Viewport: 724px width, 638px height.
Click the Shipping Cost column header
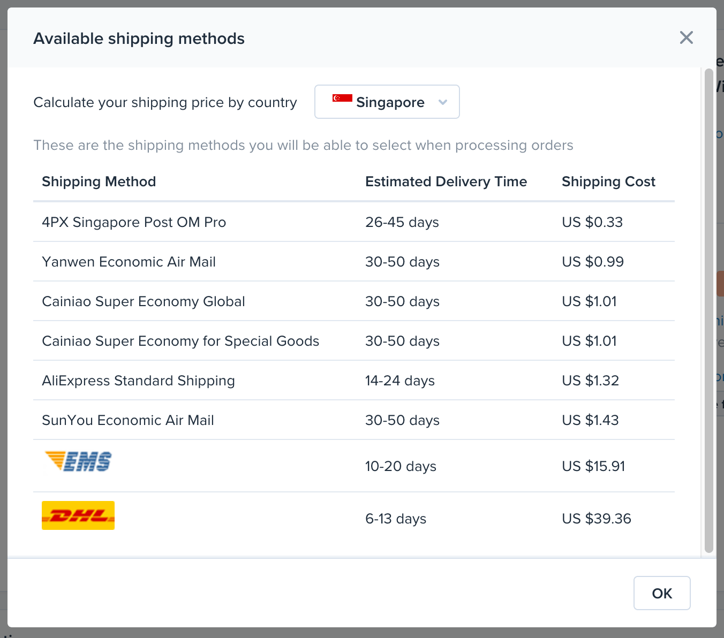click(x=608, y=181)
